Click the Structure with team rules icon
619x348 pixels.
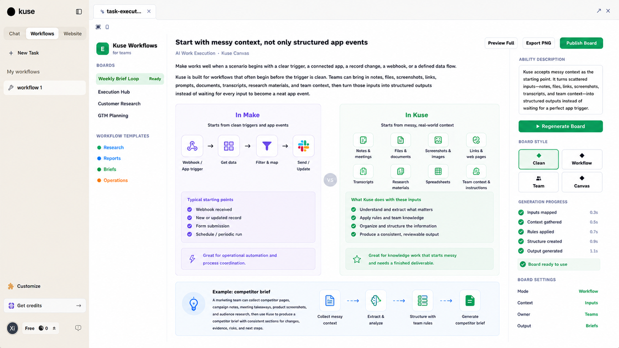click(423, 301)
